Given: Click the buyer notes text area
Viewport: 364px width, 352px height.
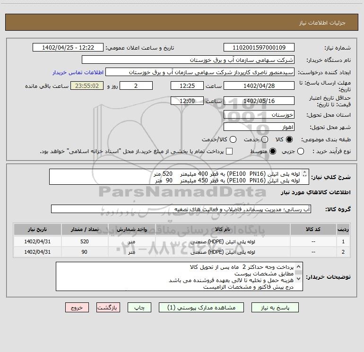Looking at the screenshot, I should click(179, 276).
